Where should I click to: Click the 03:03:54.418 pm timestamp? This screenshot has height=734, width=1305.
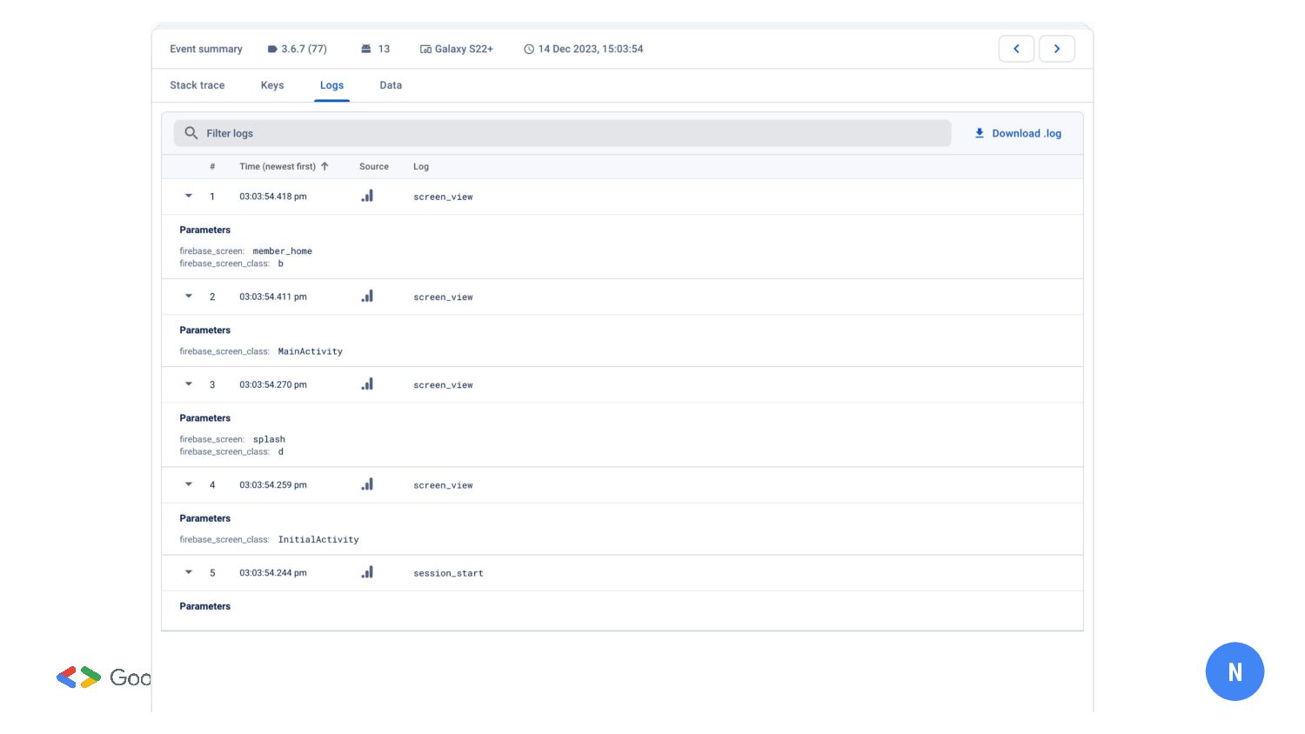pyautogui.click(x=273, y=197)
